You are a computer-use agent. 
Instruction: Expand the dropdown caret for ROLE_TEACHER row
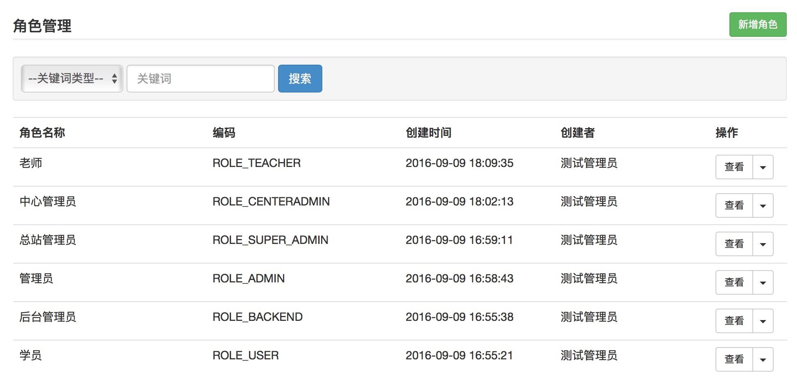(x=763, y=167)
